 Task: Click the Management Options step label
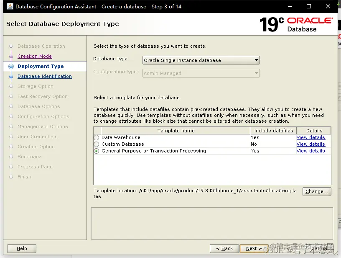43,126
